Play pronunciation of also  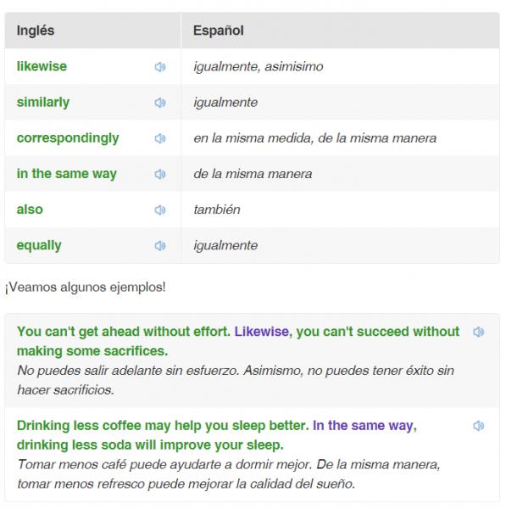160,210
